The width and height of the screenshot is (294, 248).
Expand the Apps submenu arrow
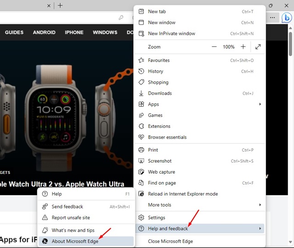260,104
